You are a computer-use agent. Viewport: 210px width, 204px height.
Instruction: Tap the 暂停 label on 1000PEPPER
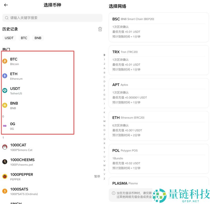coord(97,176)
